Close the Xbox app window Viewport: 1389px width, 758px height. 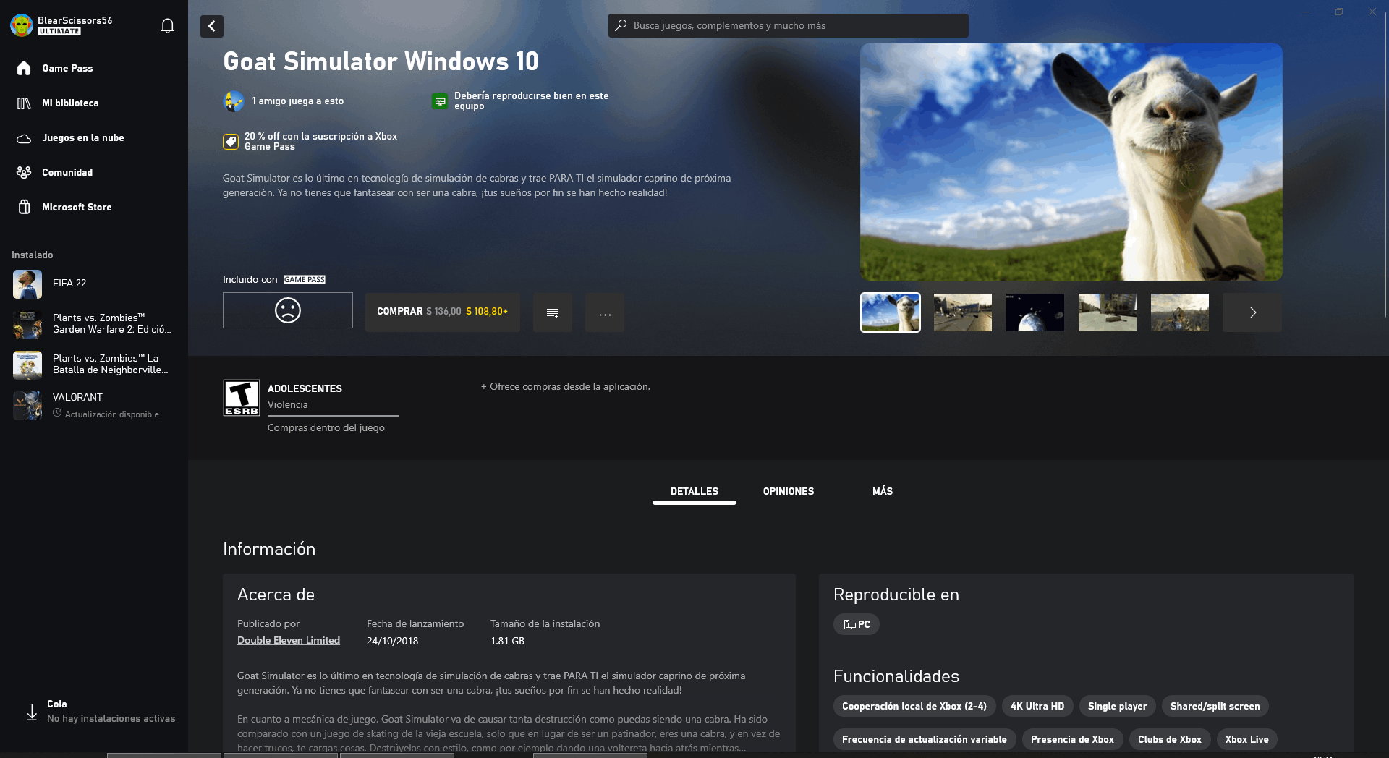pos(1372,12)
